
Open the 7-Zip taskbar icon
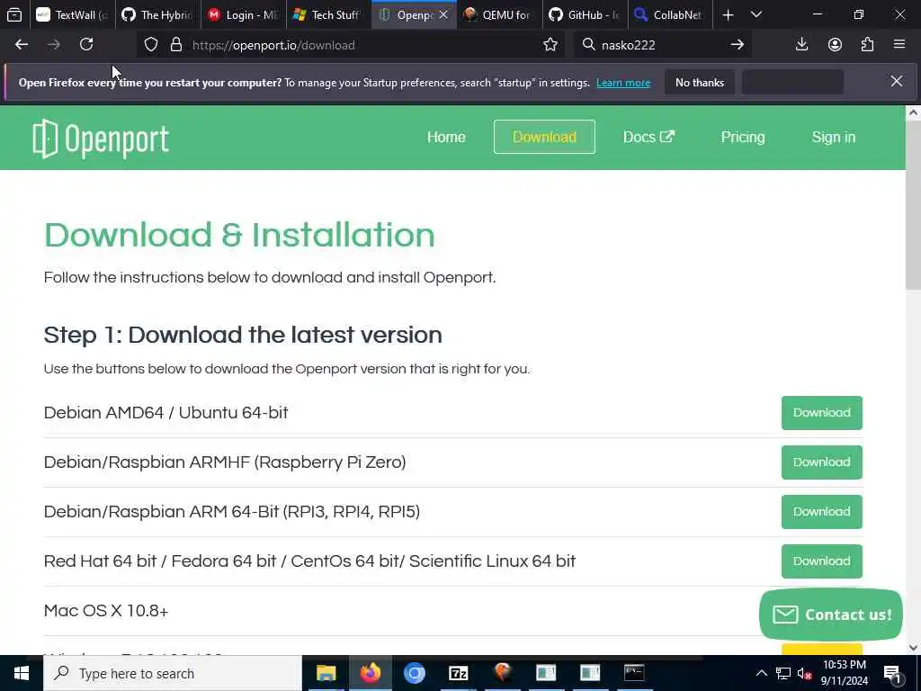[458, 673]
